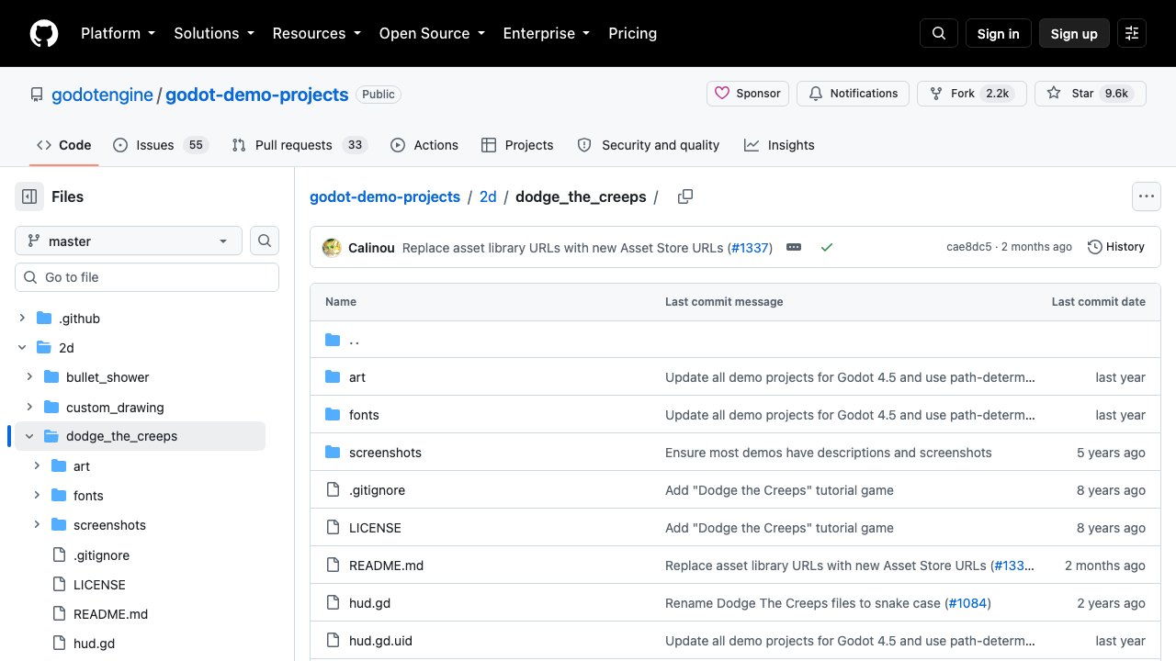Image resolution: width=1176 pixels, height=661 pixels.
Task: Open the search magnifier in header
Action: (939, 33)
